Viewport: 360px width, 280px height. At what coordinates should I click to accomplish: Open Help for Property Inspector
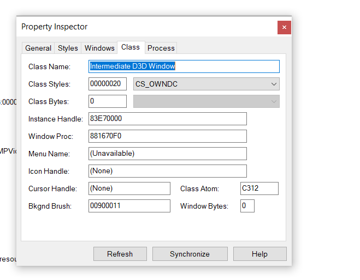259,254
